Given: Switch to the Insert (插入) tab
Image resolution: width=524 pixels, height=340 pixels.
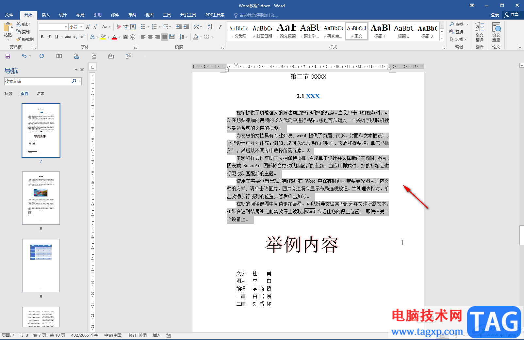Looking at the screenshot, I should [46, 15].
